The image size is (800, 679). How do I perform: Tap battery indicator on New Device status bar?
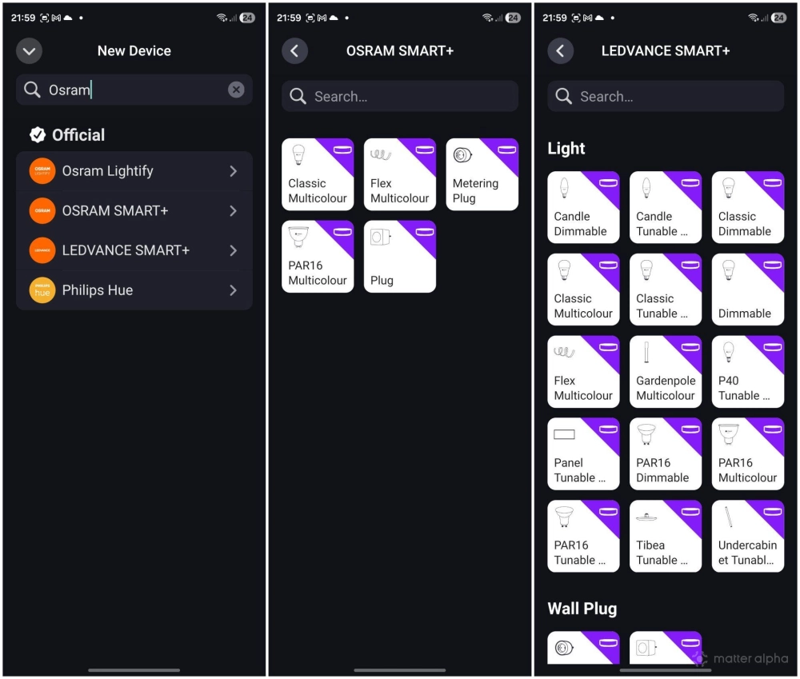coord(247,18)
